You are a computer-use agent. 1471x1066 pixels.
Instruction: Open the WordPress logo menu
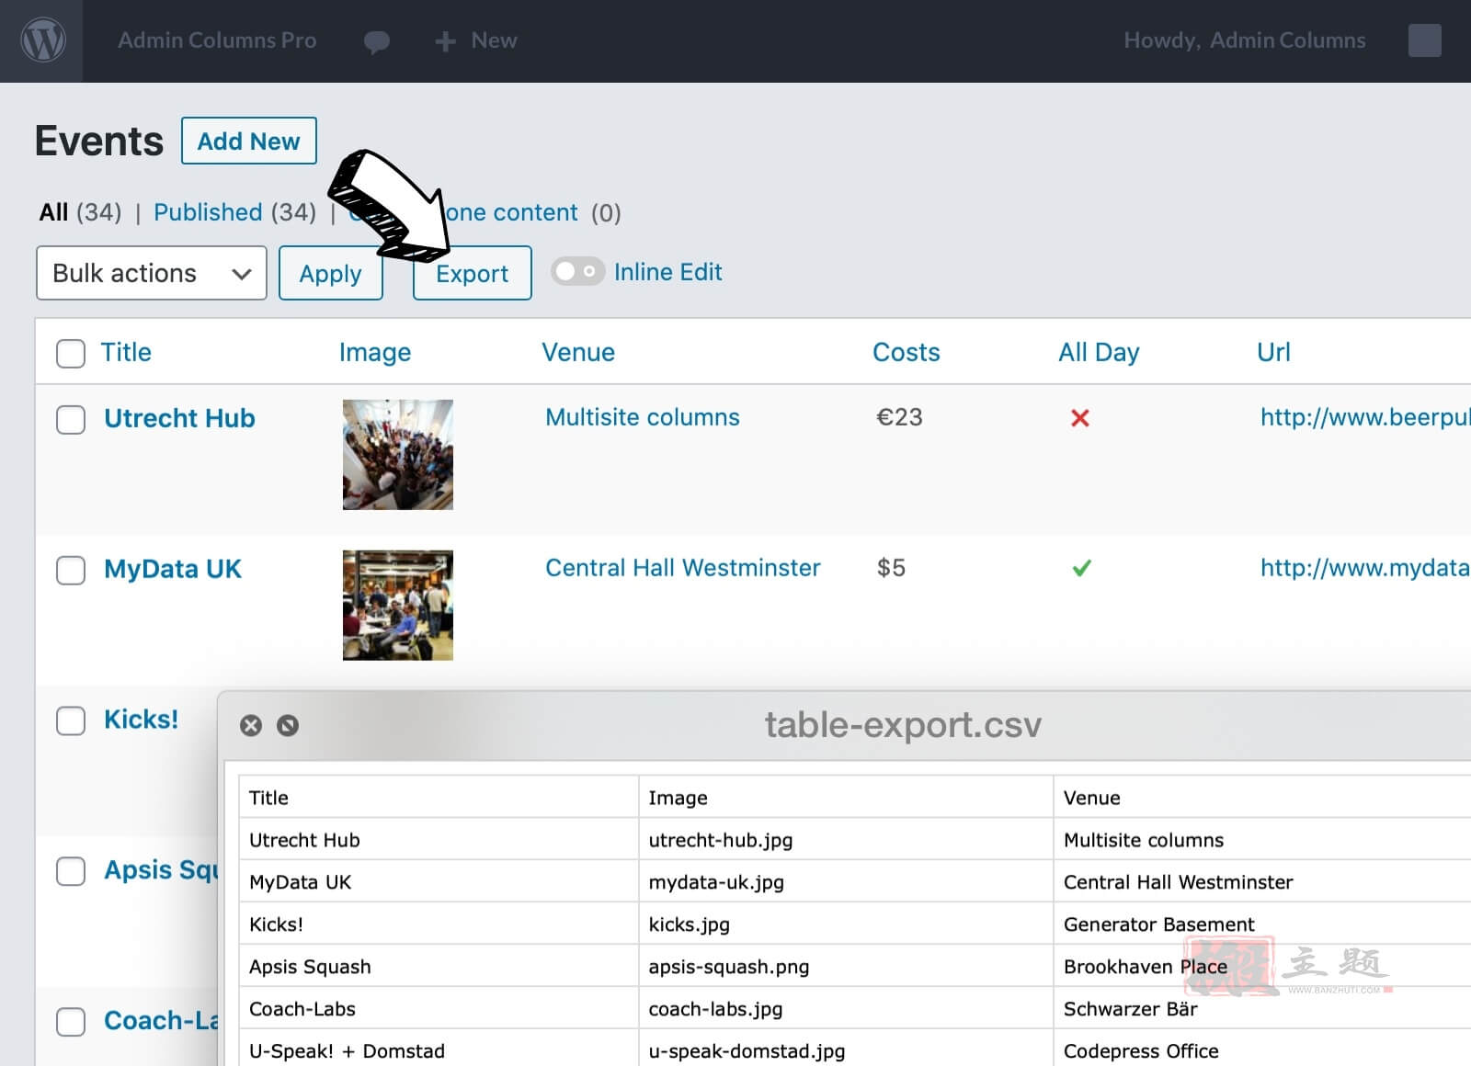pos(42,40)
